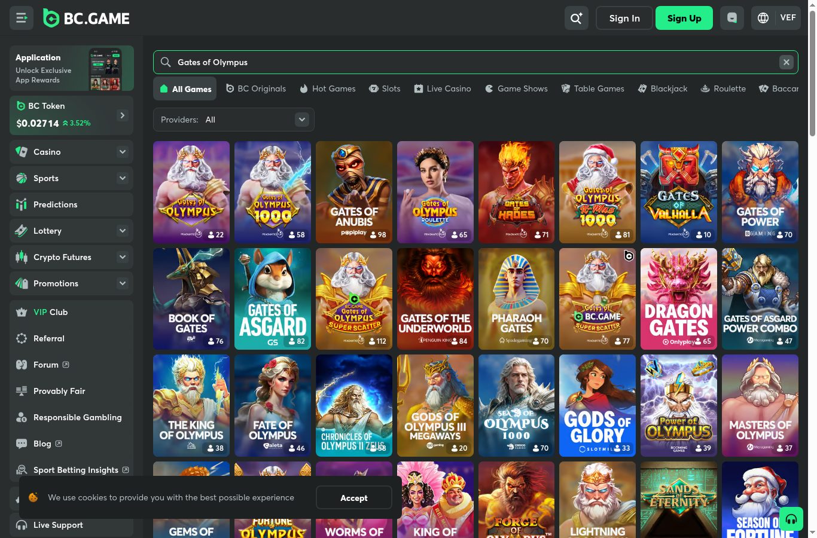Viewport: 817px width, 538px height.
Task: Expand the Sports submenu chevron
Action: pyautogui.click(x=123, y=178)
